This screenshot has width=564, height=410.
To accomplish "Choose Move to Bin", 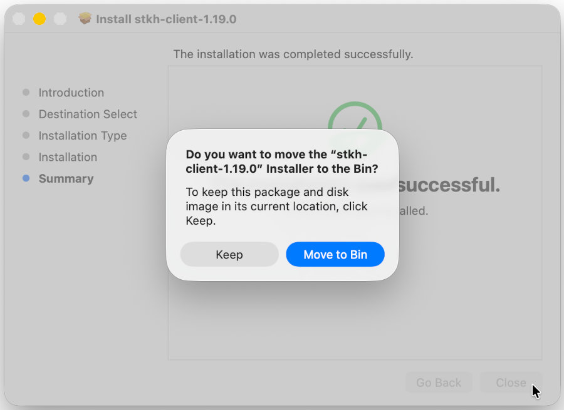I will point(335,255).
